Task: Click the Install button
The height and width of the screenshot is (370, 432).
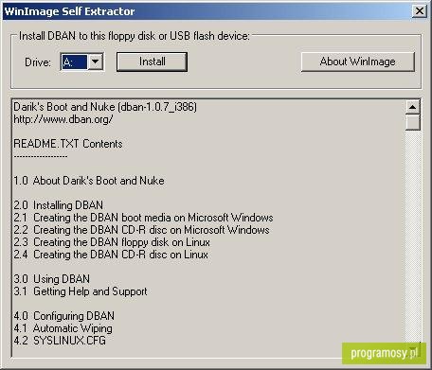Action: pos(152,62)
